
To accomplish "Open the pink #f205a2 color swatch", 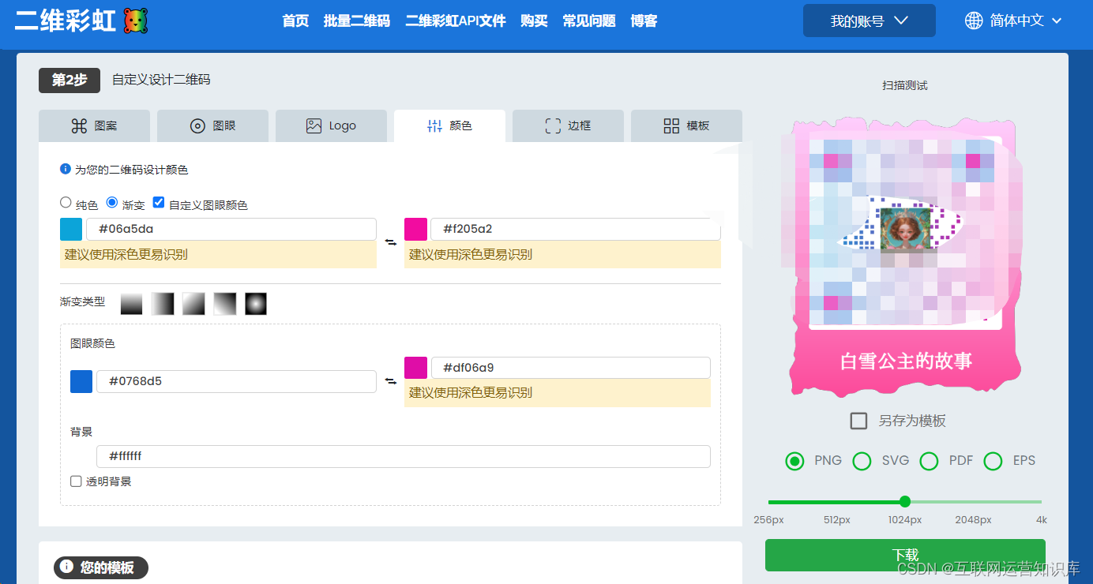I will point(415,229).
